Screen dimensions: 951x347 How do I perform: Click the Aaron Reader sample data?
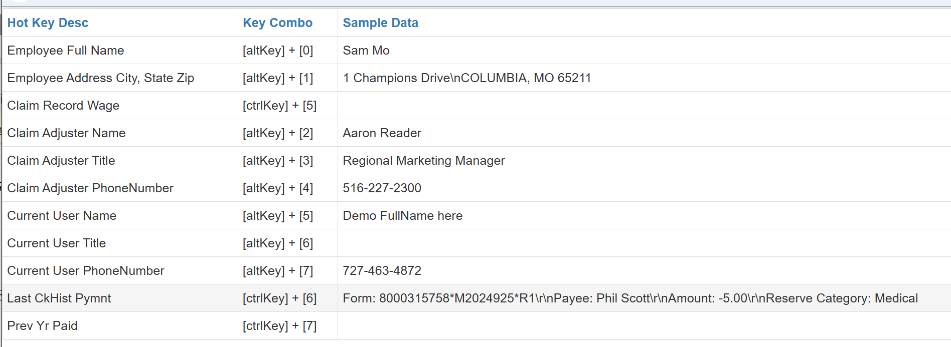pos(382,133)
